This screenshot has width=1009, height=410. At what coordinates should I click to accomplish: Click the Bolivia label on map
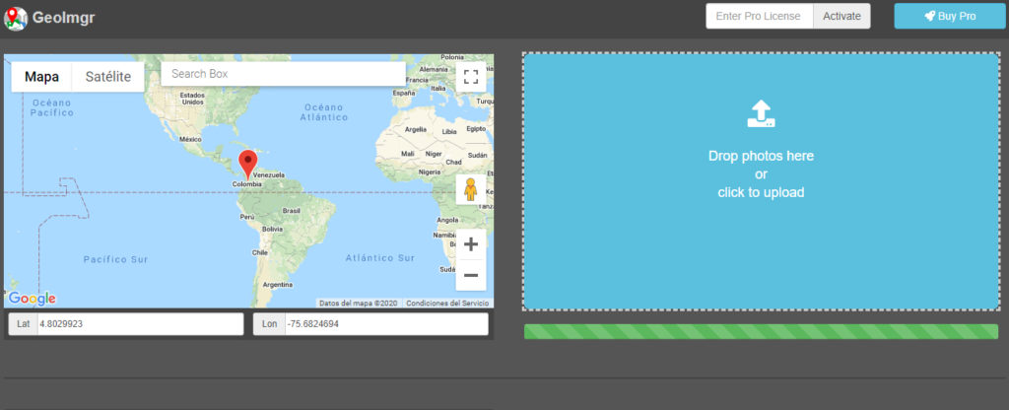click(x=272, y=229)
